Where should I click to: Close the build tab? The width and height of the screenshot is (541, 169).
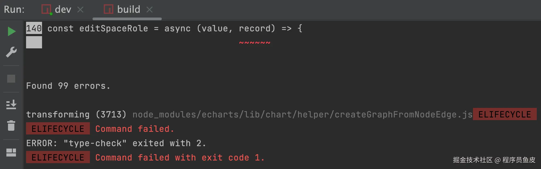(x=149, y=10)
